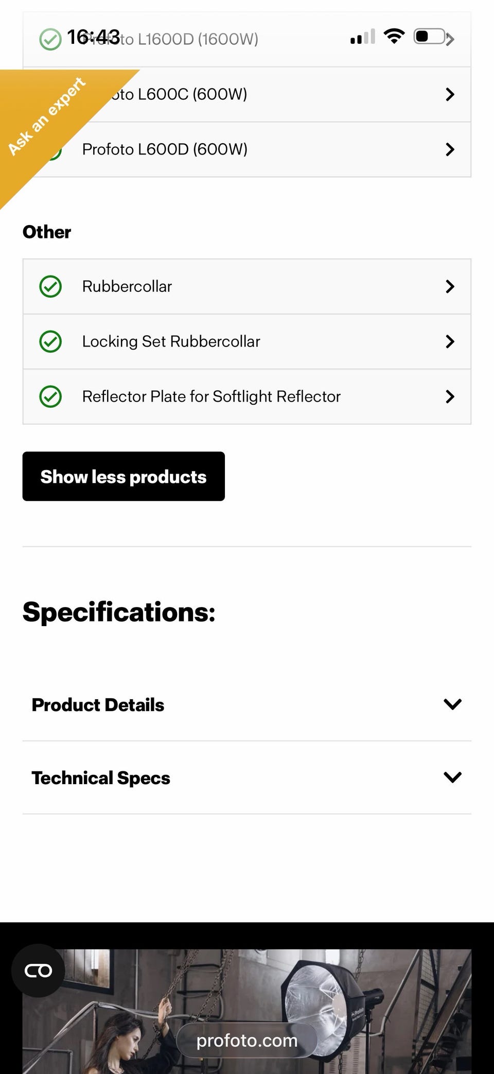
Task: Tap the profoto.com address pill
Action: click(247, 1040)
